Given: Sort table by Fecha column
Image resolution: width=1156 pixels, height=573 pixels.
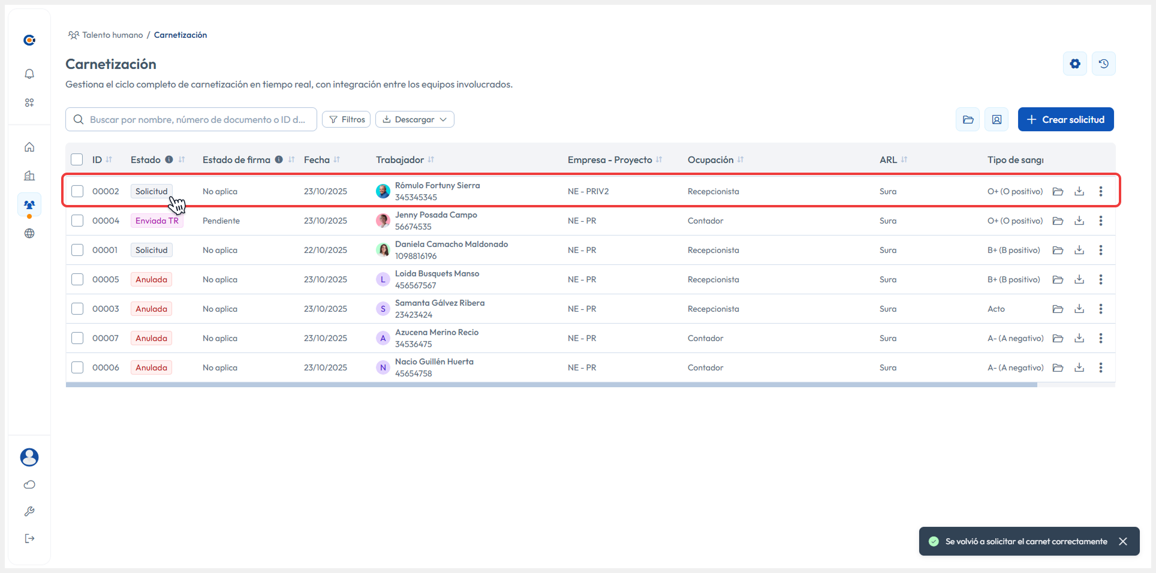Looking at the screenshot, I should (x=336, y=159).
